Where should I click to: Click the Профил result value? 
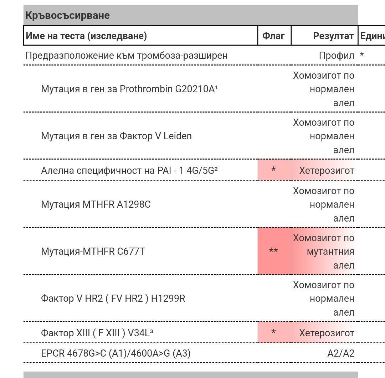pyautogui.click(x=337, y=56)
